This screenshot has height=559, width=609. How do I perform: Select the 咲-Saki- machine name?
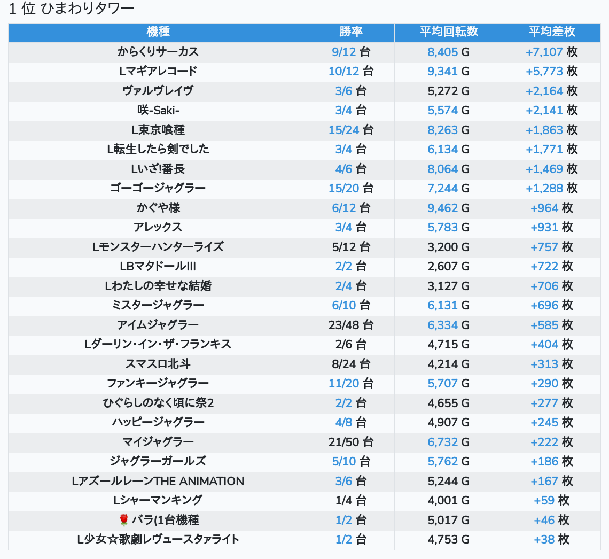[x=158, y=110]
